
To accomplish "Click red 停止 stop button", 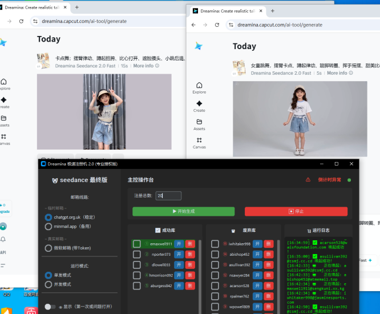I will point(296,211).
